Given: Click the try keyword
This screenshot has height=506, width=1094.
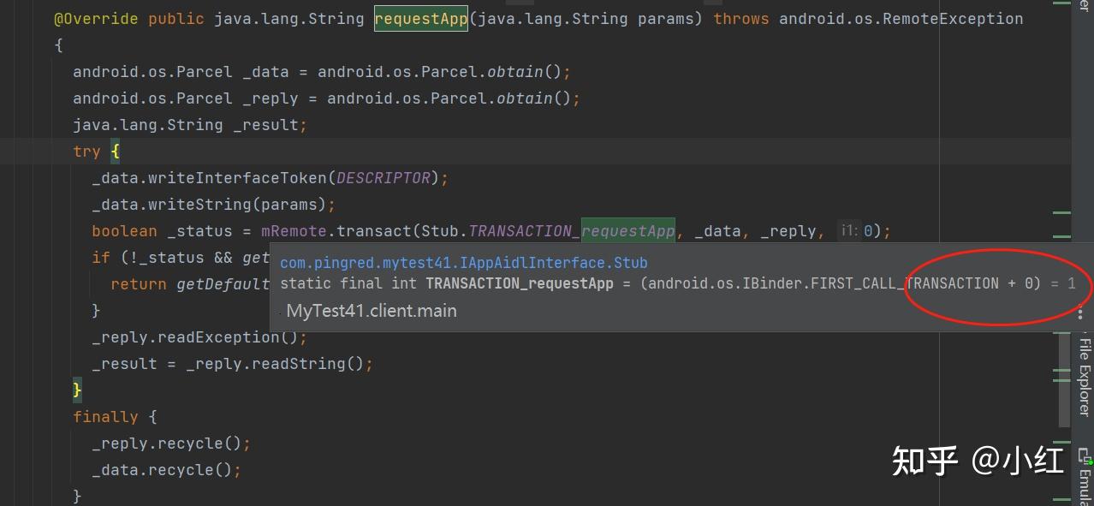Looking at the screenshot, I should point(86,152).
